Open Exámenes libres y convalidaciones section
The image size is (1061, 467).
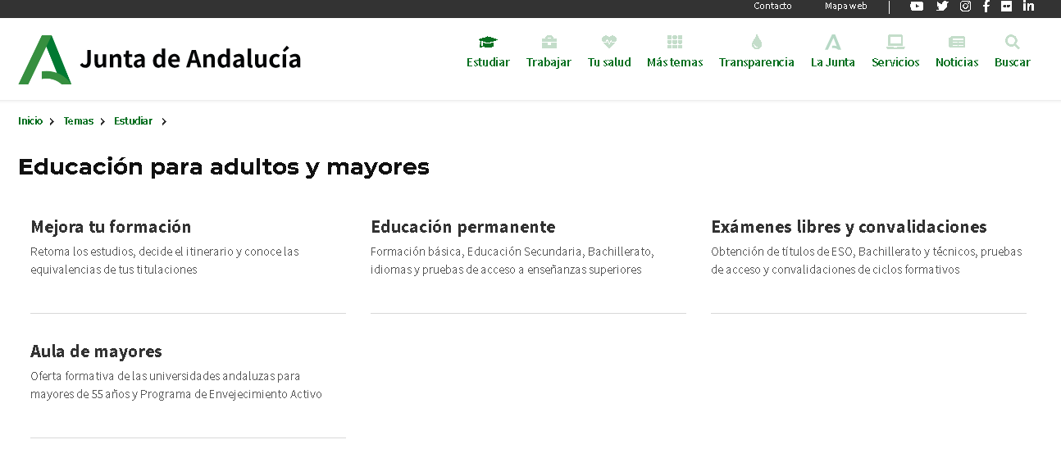click(849, 227)
